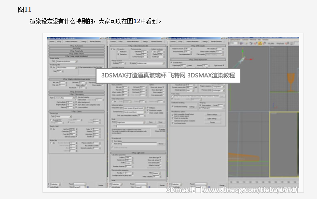Expand the V-Ray Global switches rollout
This screenshot has height=199, width=317.
(x=76, y=54)
